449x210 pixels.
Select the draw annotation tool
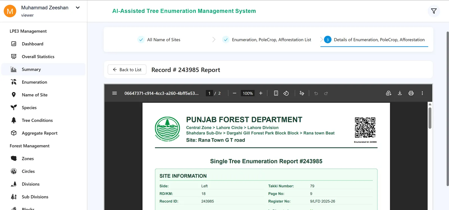point(302,93)
